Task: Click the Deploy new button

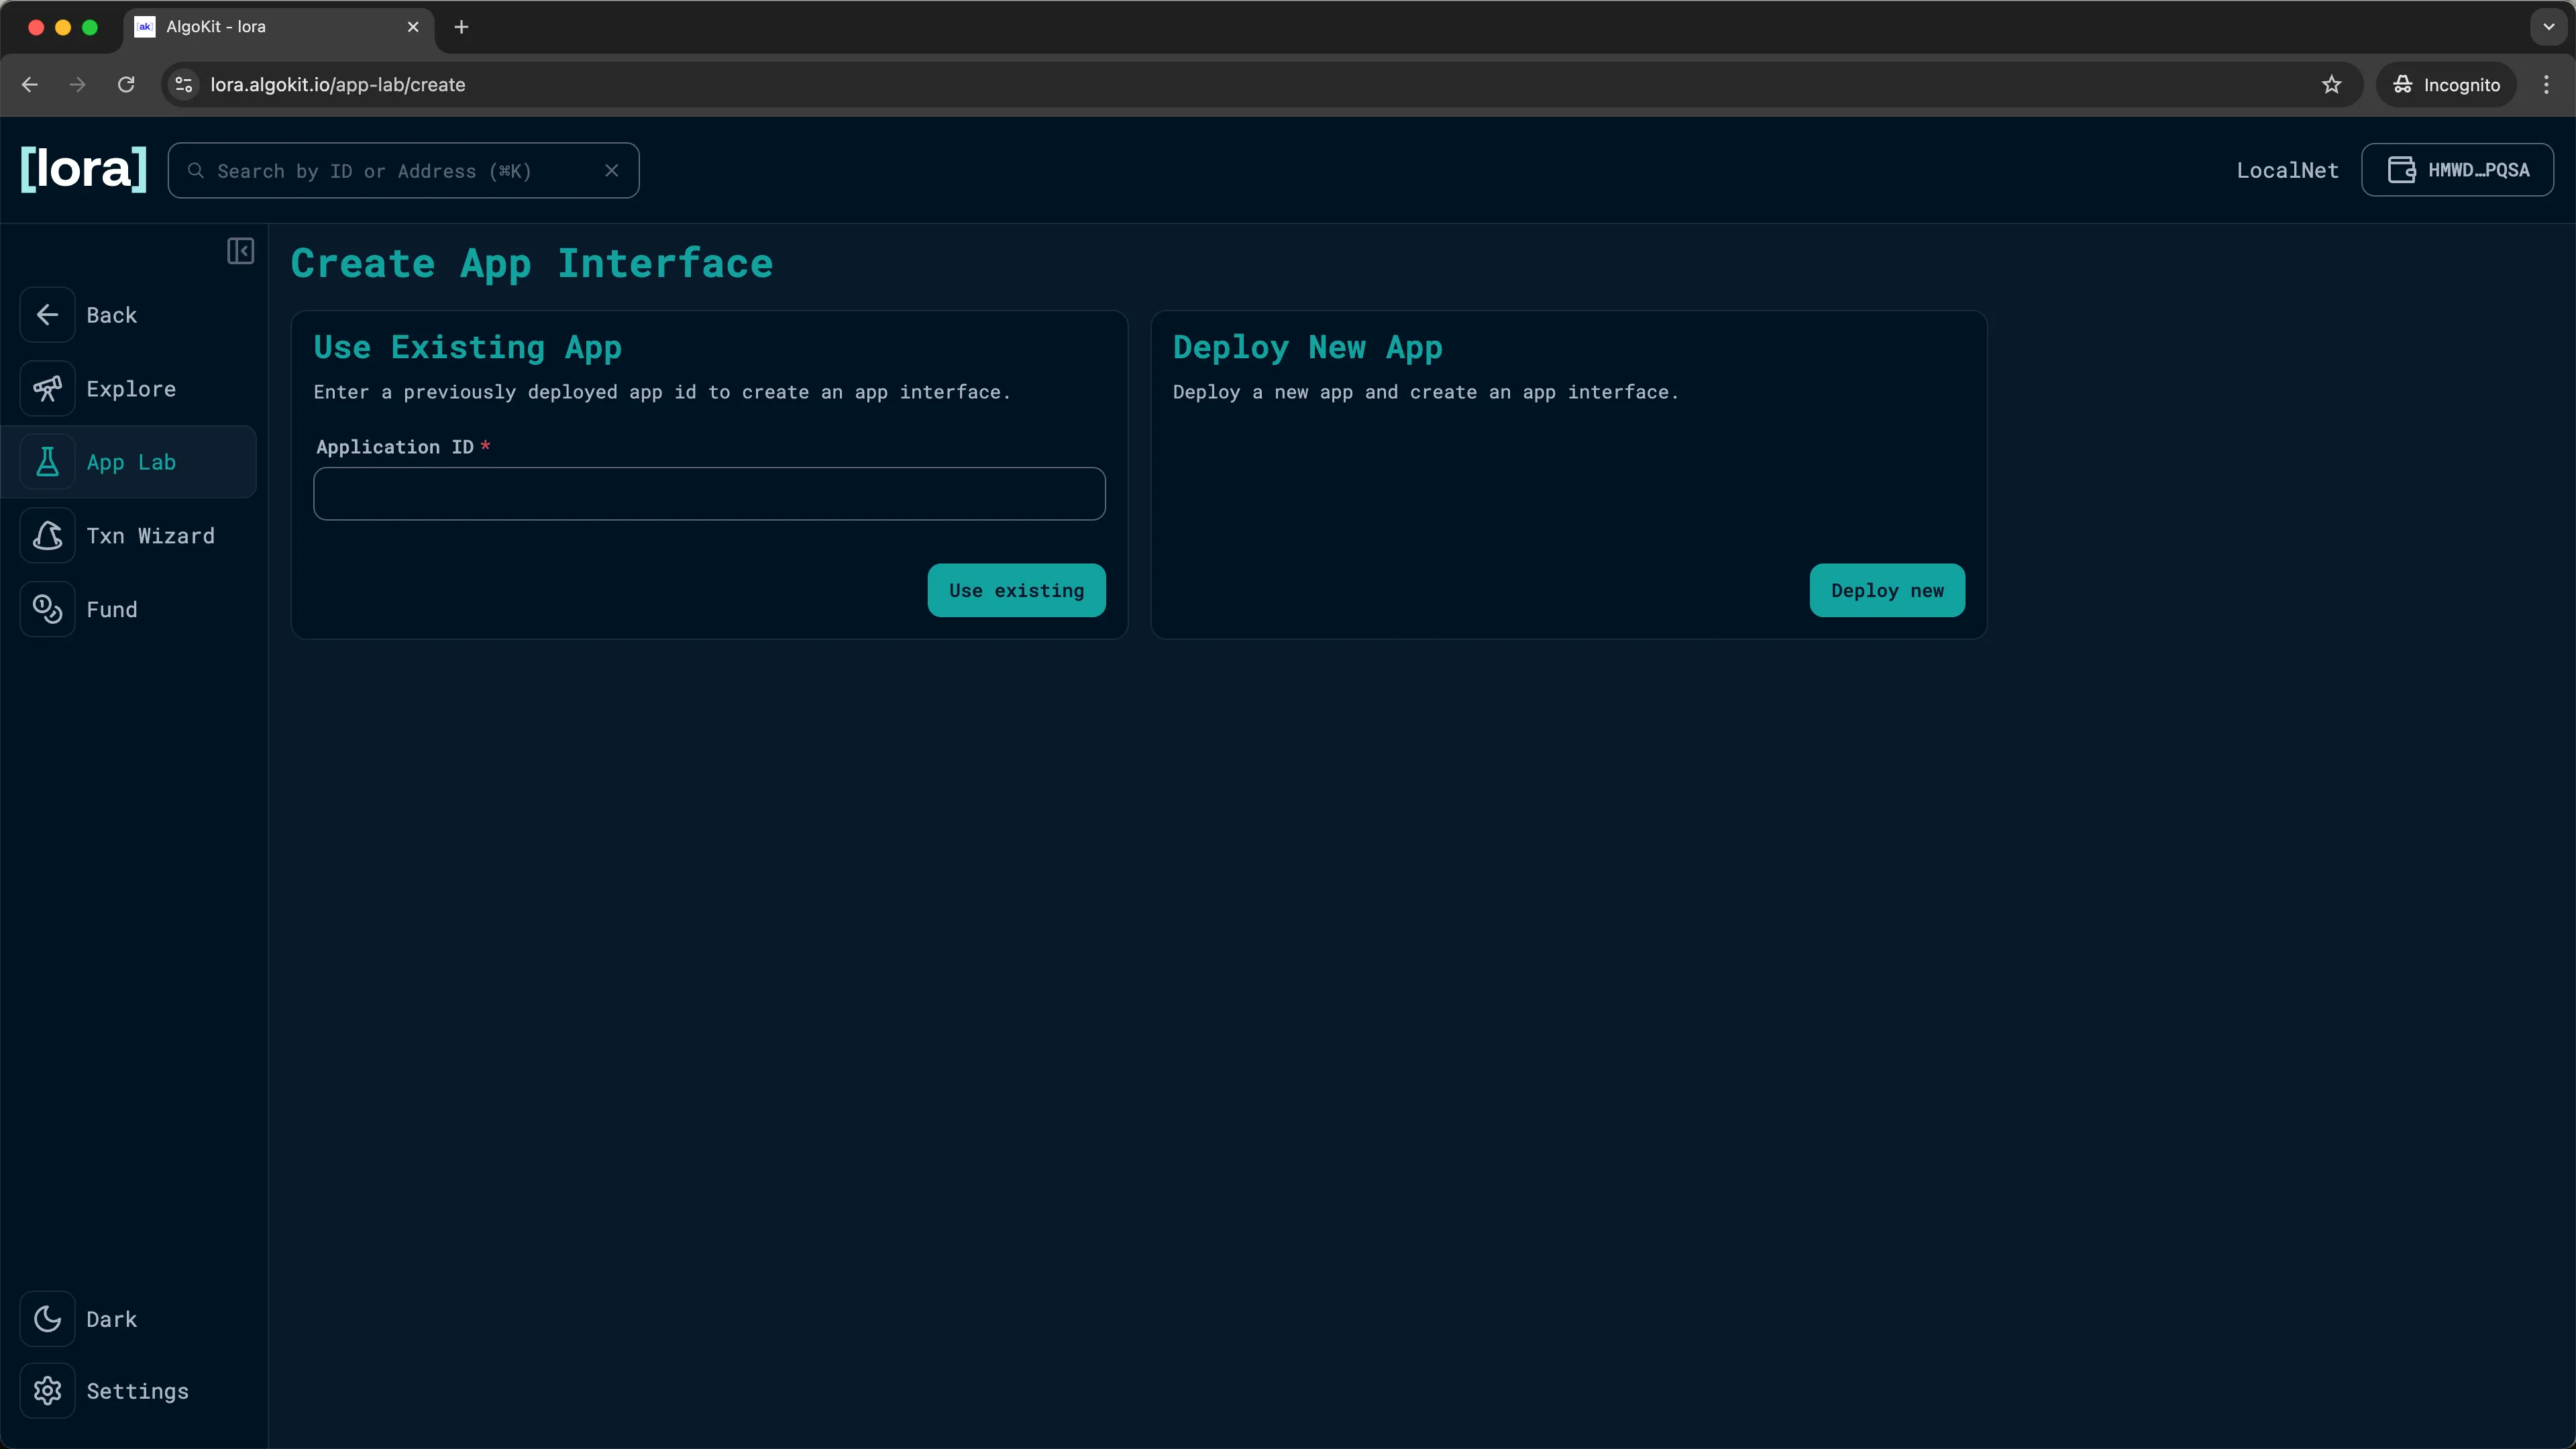Action: (1886, 590)
